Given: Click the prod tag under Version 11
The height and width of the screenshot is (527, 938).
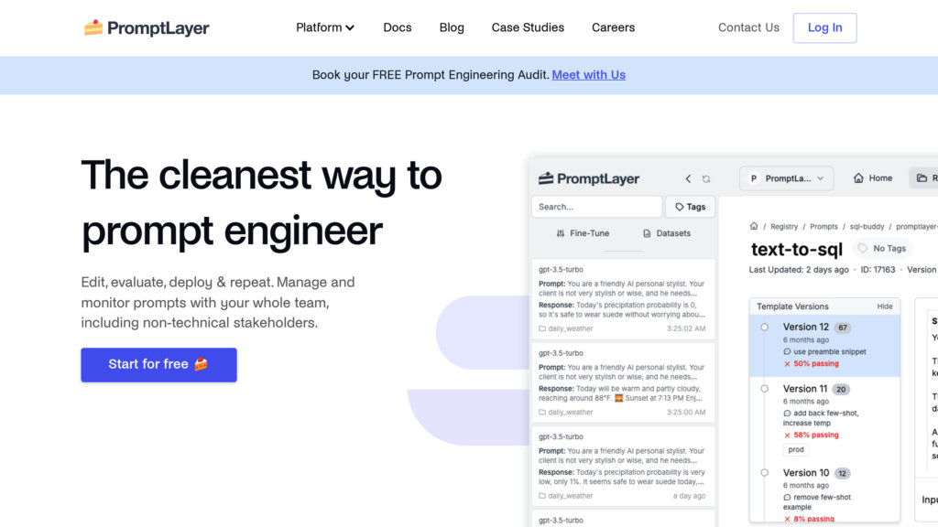Looking at the screenshot, I should click(796, 450).
